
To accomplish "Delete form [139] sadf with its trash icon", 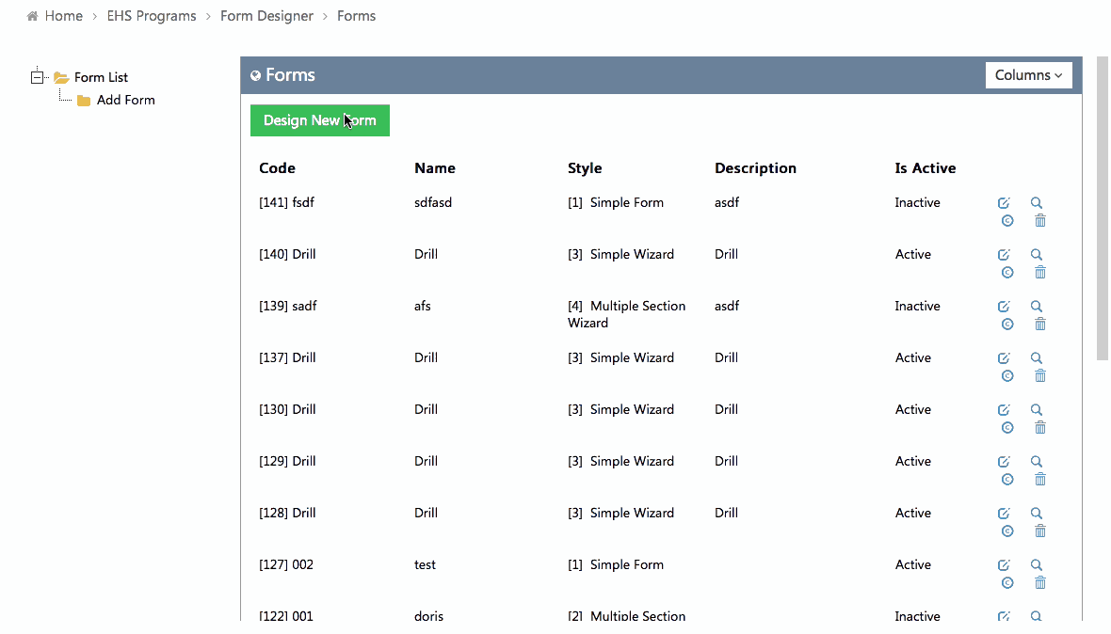I will [1040, 325].
